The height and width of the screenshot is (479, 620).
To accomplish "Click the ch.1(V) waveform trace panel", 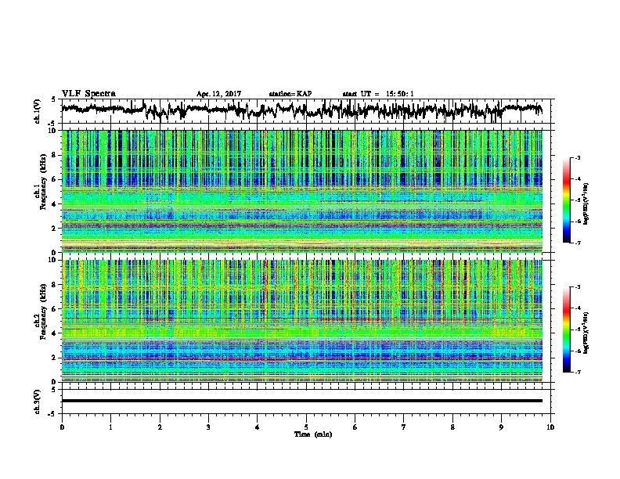I will tap(305, 111).
